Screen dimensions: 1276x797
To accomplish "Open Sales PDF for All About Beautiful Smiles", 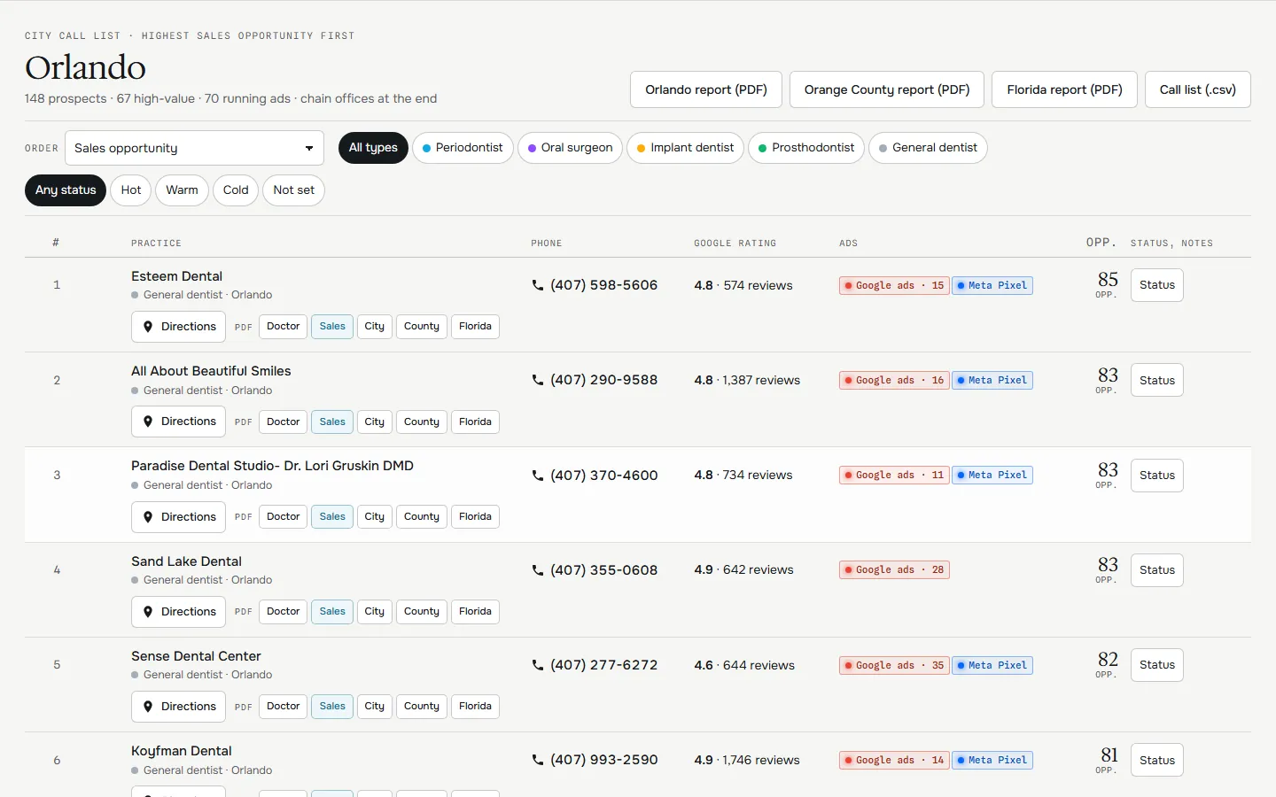I will point(332,422).
